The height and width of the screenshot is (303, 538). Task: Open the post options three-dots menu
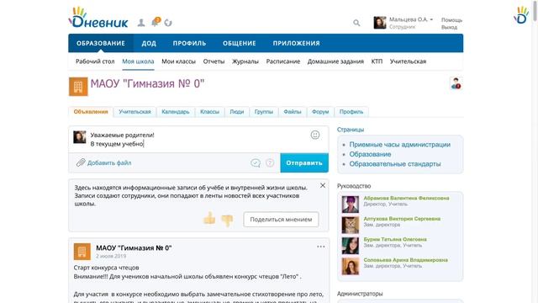[x=321, y=247]
